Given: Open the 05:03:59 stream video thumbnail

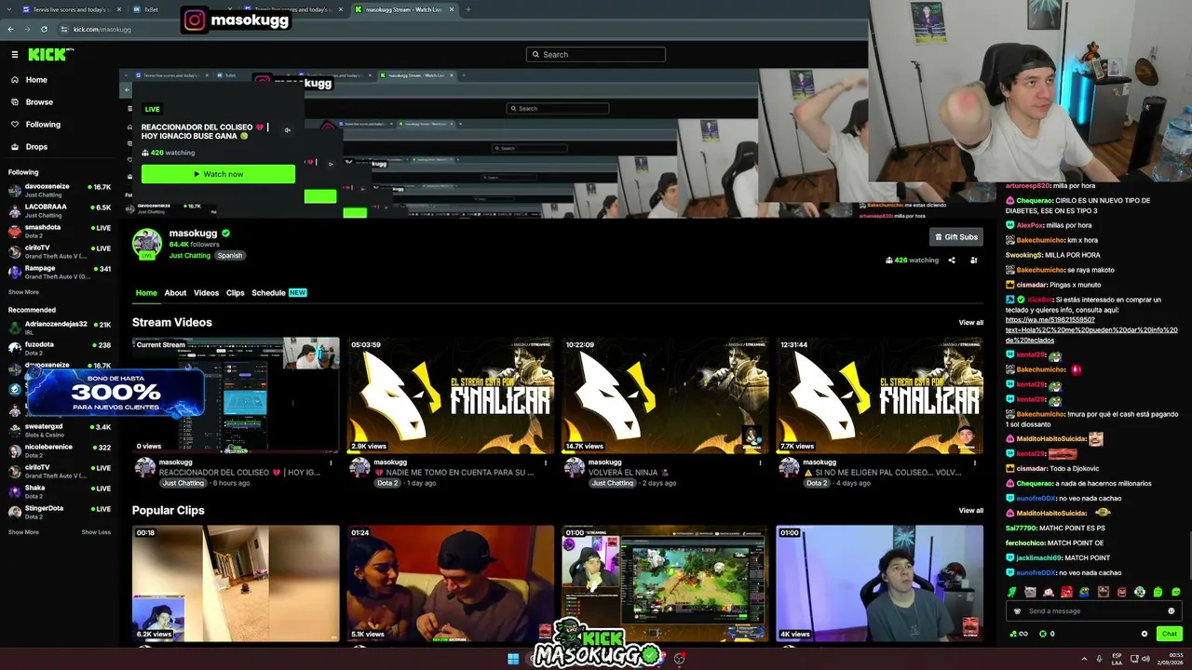Looking at the screenshot, I should 451,395.
